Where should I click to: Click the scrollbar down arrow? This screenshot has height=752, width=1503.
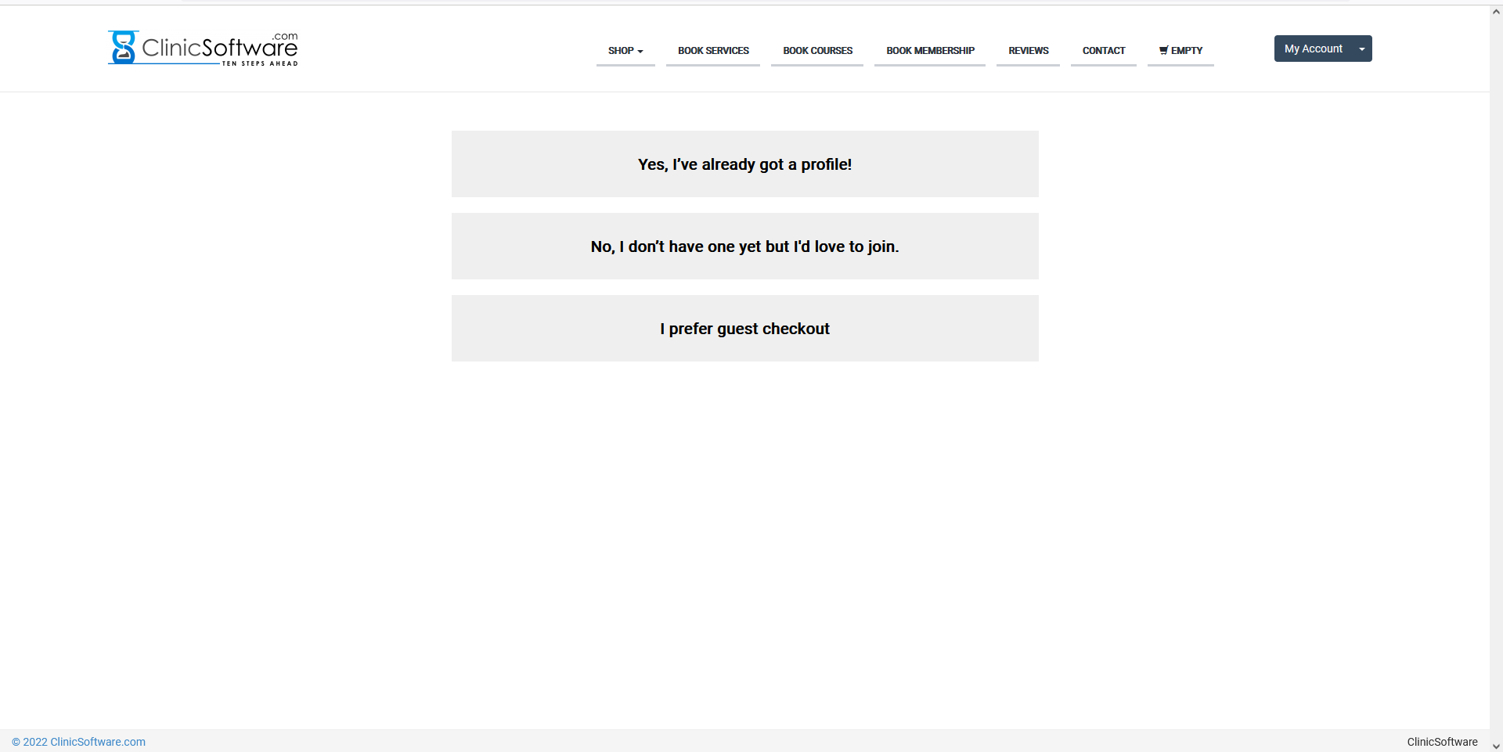1496,746
